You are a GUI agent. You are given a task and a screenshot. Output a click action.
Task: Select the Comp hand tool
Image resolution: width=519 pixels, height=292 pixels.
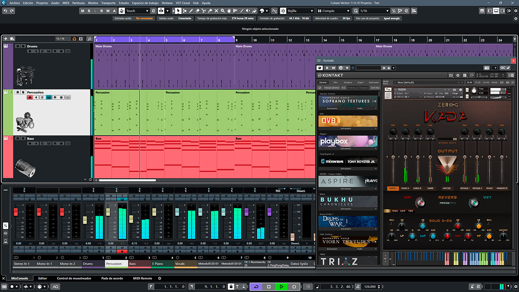[x=230, y=11]
